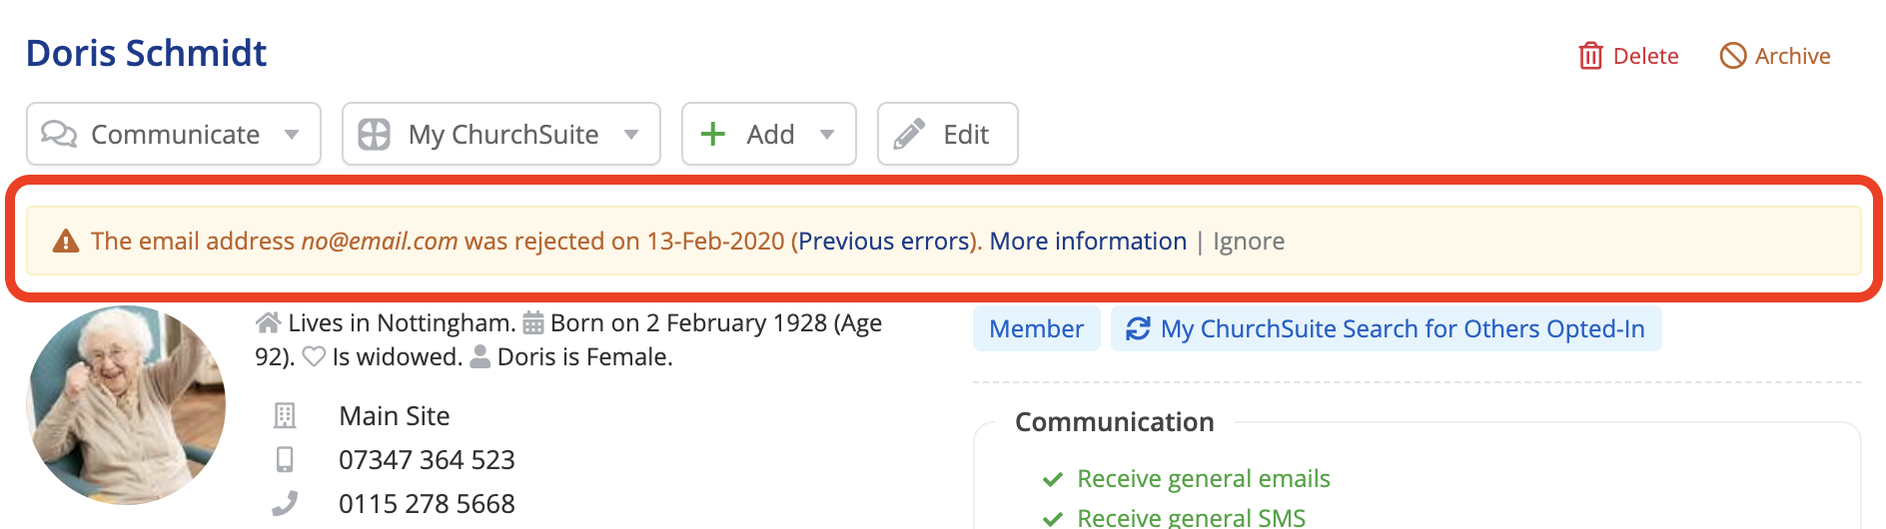The width and height of the screenshot is (1886, 529).
Task: Click the sync arrows icon on opted-in tag
Action: click(1138, 329)
